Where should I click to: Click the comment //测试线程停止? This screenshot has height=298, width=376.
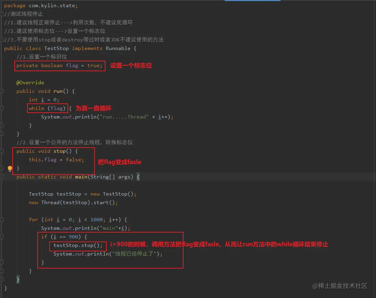pyautogui.click(x=24, y=14)
